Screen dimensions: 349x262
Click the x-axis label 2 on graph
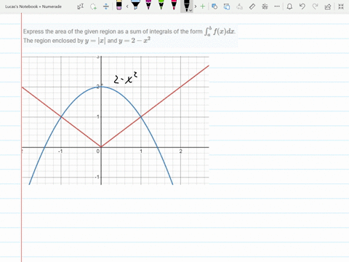tap(180, 151)
